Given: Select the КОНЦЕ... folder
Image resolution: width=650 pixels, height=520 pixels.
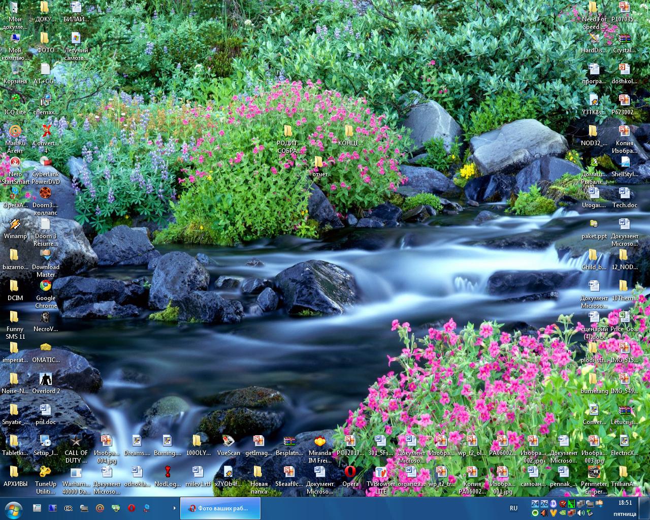Looking at the screenshot, I should pos(349,135).
